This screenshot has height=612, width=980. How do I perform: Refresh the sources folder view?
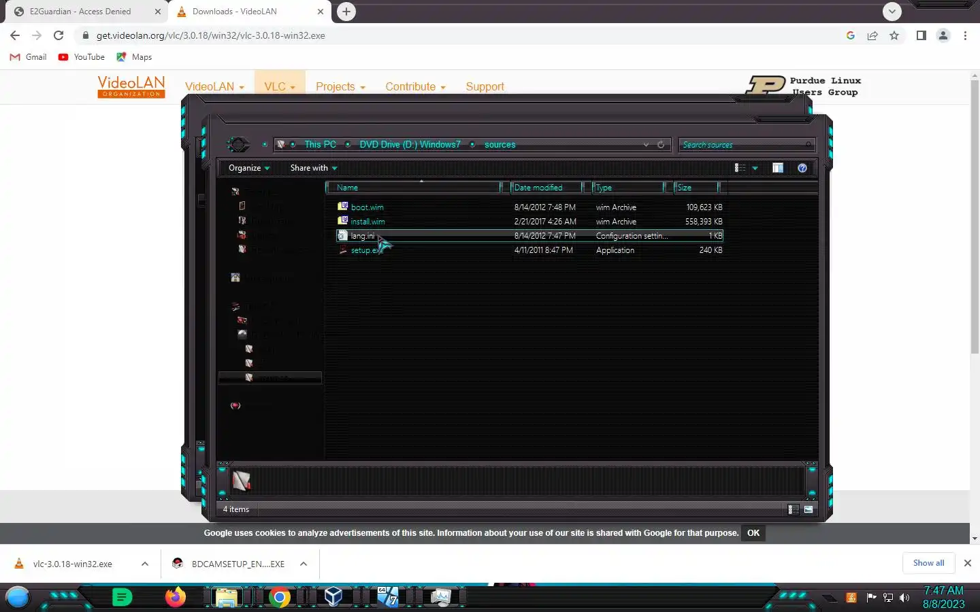coord(660,145)
